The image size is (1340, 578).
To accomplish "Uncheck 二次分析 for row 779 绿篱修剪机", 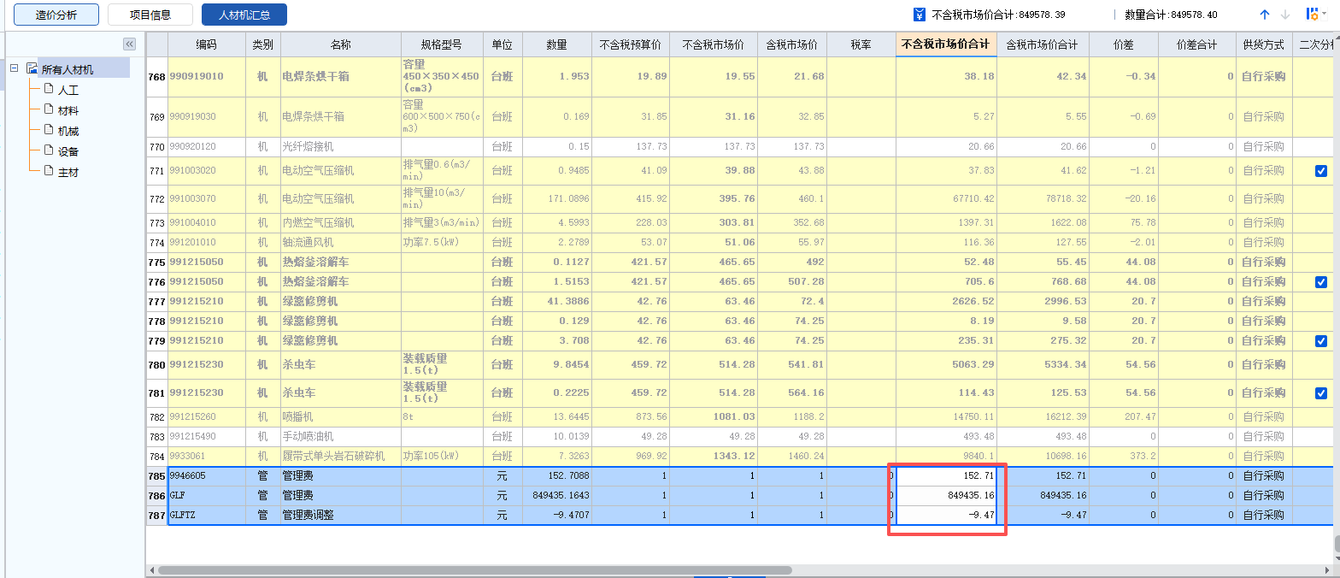I will tap(1321, 341).
